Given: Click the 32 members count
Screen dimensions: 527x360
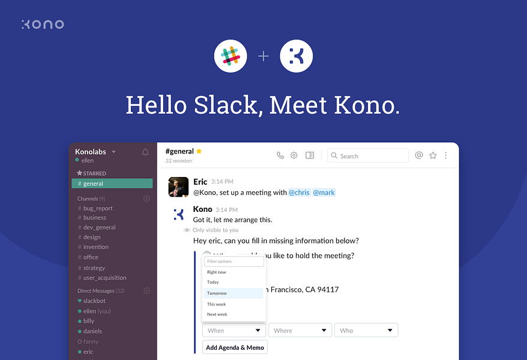Looking at the screenshot, I should point(179,161).
